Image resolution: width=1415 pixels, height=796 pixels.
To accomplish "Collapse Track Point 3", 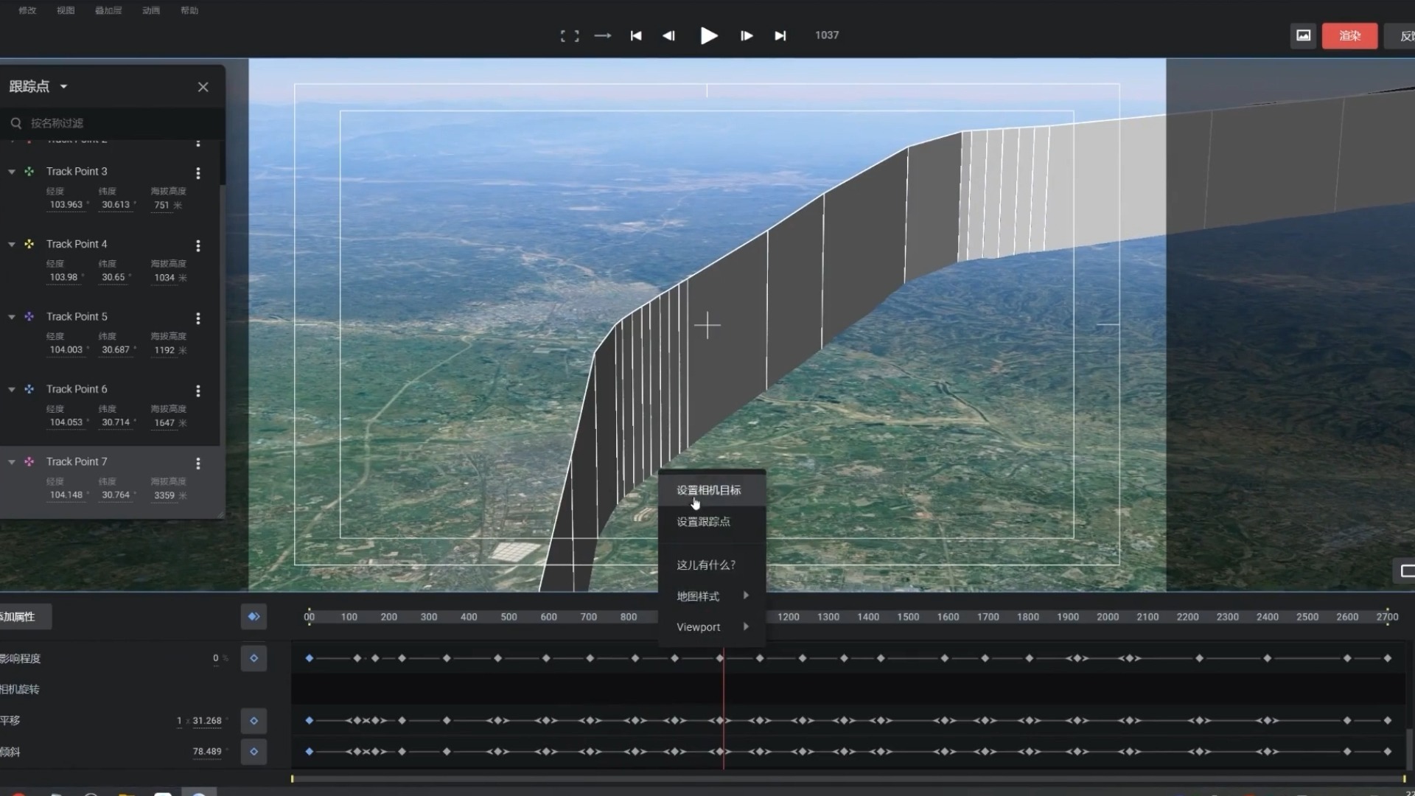I will tap(12, 172).
